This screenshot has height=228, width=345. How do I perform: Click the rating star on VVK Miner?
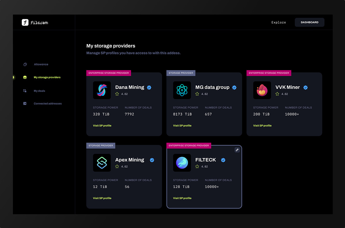277,94
